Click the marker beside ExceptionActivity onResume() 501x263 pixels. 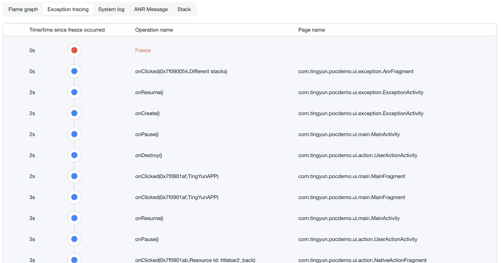click(74, 92)
